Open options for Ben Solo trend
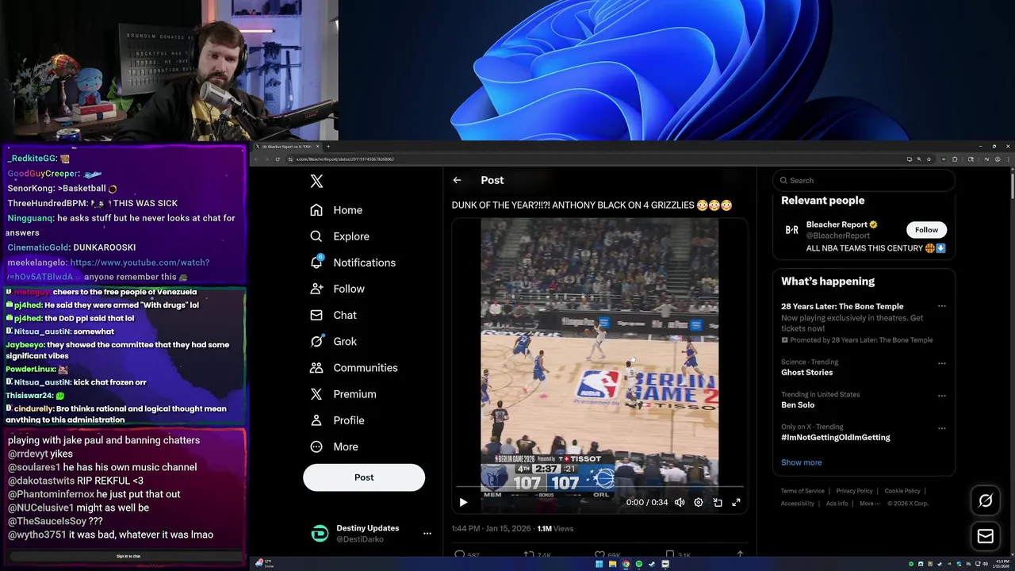Viewport: 1015px width, 571px height. [x=941, y=396]
